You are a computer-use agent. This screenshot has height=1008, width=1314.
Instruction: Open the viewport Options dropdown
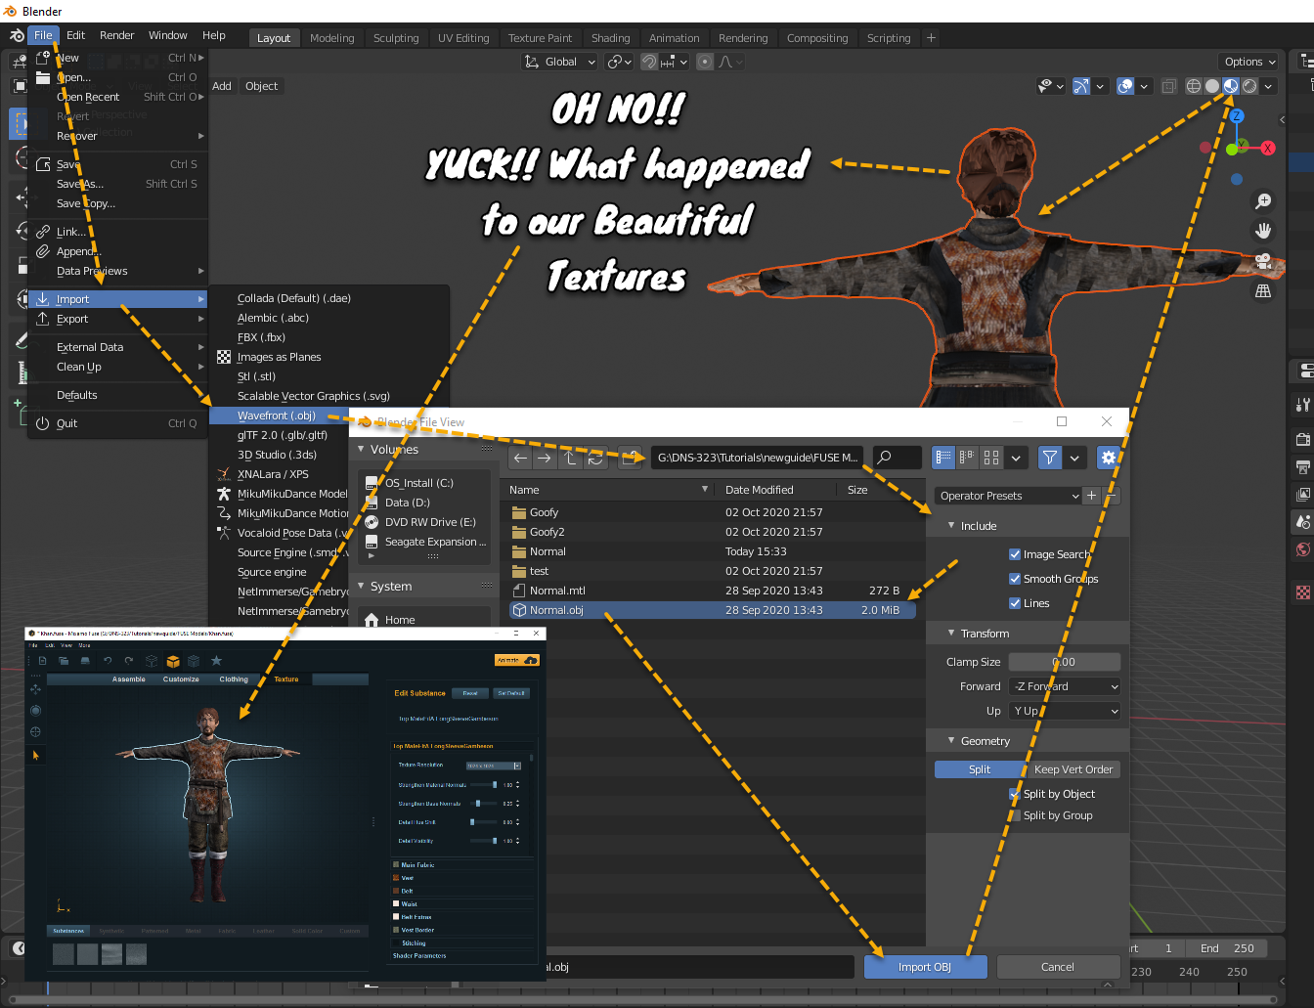click(x=1249, y=62)
